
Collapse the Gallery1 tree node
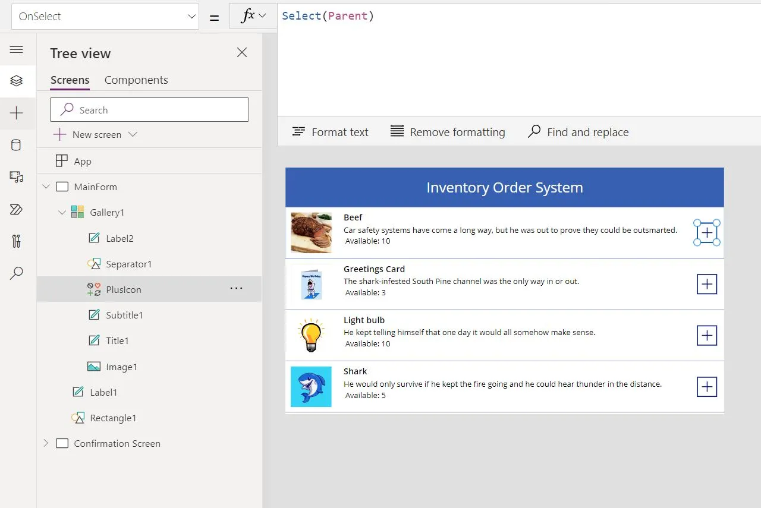point(62,213)
